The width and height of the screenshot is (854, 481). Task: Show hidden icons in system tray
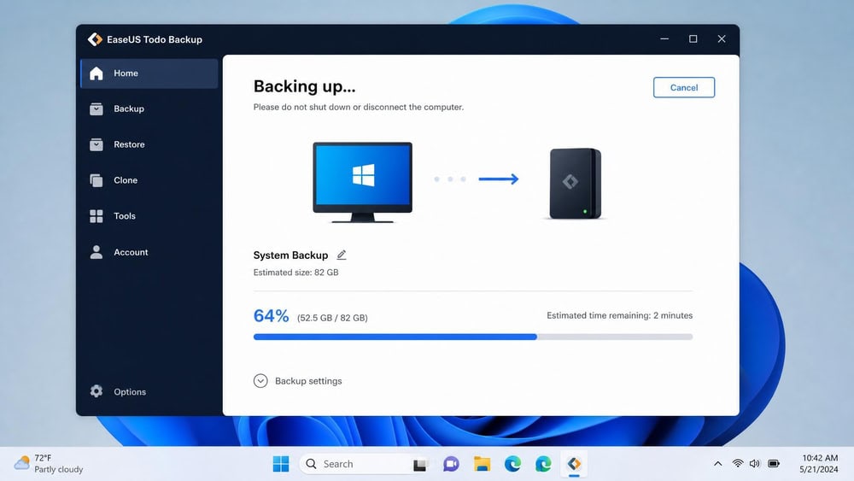pyautogui.click(x=718, y=464)
